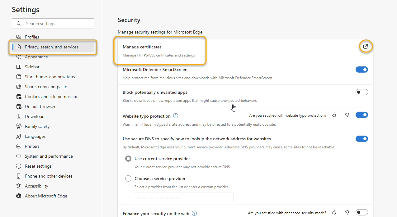This screenshot has height=217, width=397.
Task: Enable Block potentially unwanted apps toggle
Action: click(x=362, y=92)
